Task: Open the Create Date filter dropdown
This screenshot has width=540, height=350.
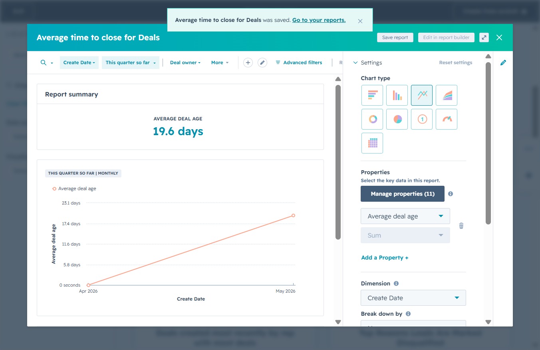Action: [79, 63]
